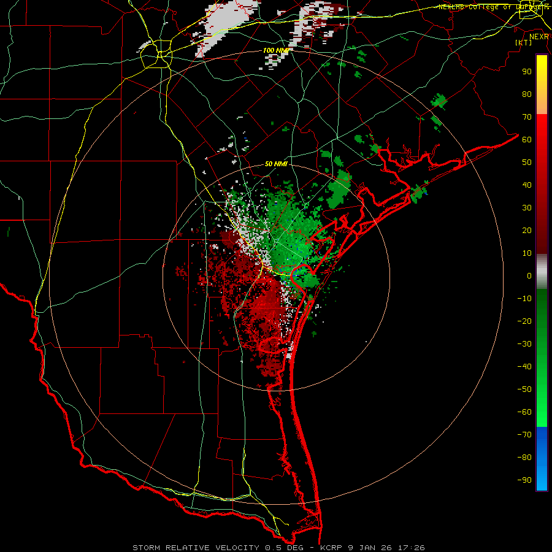Screen dimensions: 552x552
Task: Click the "40" scale value
Action: (527, 185)
